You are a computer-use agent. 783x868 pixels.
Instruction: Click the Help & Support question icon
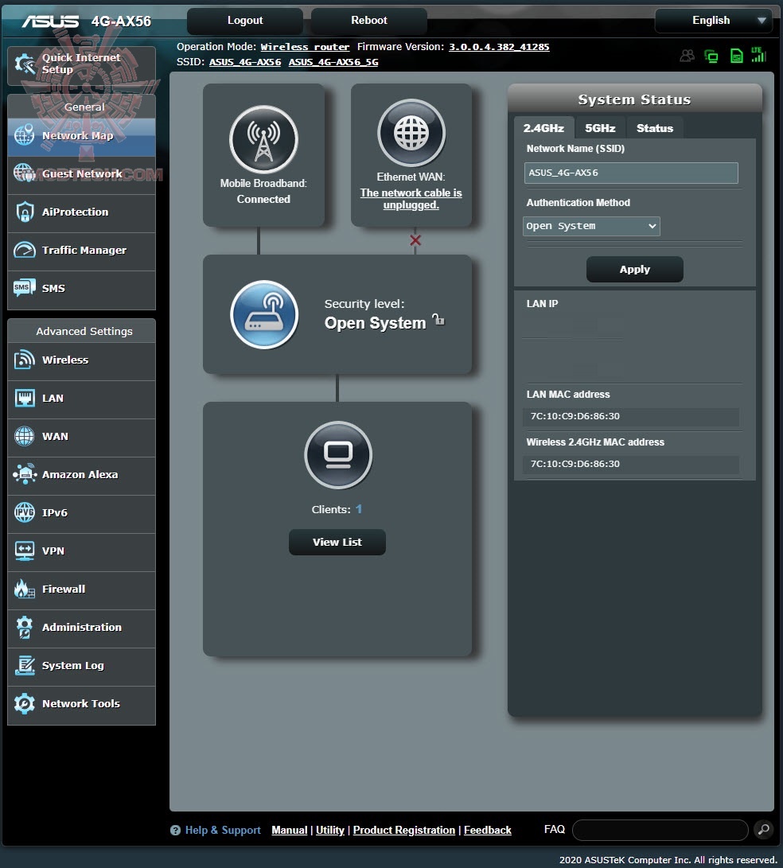176,831
